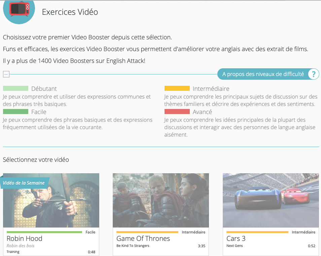Select the Cars 3 title link
The image size is (321, 256).
[236, 239]
